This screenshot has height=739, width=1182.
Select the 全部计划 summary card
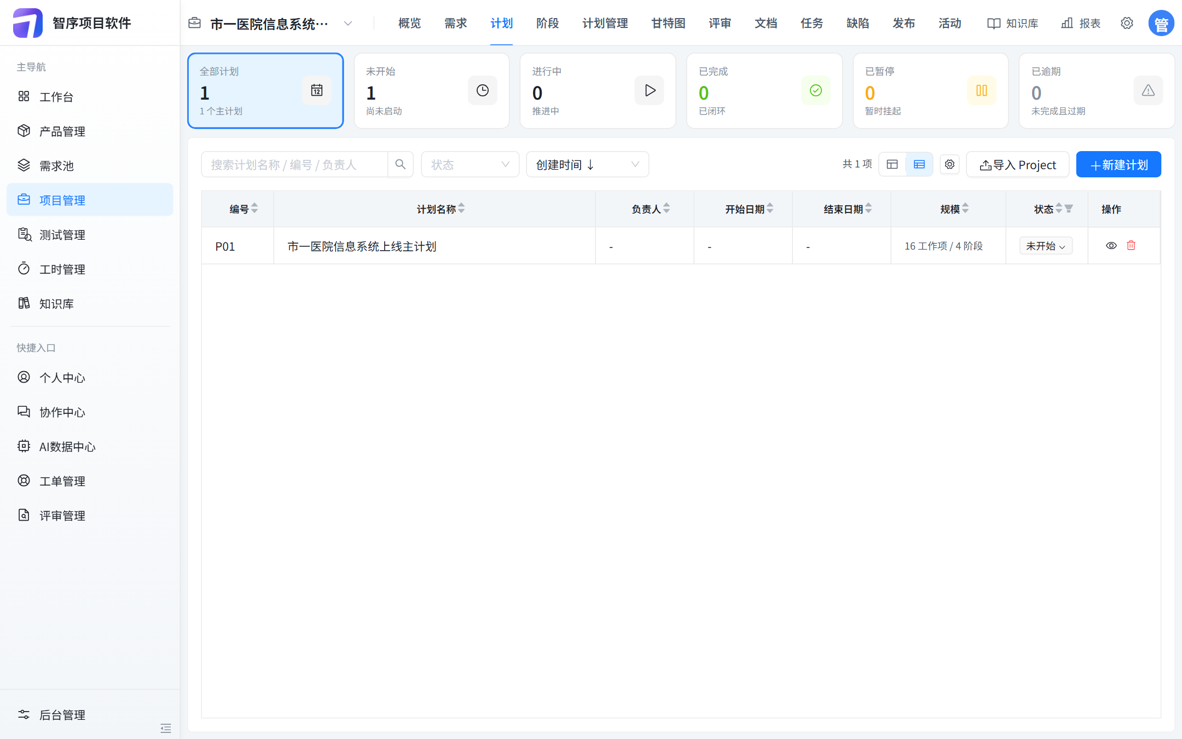tap(265, 91)
